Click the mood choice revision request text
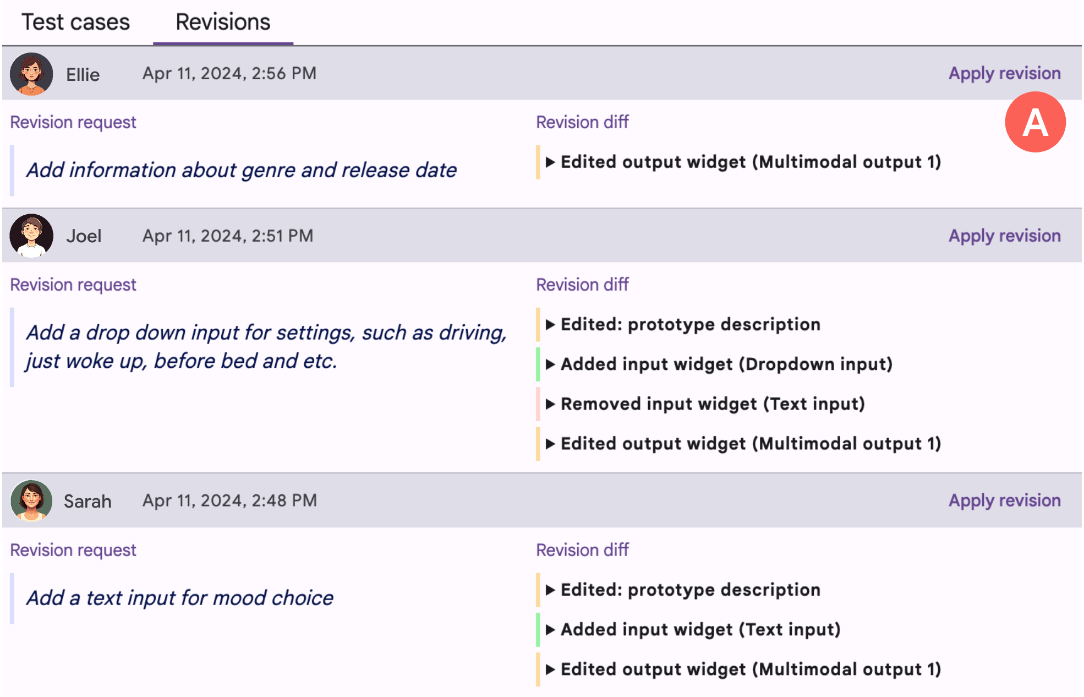The width and height of the screenshot is (1084, 697). coord(180,598)
